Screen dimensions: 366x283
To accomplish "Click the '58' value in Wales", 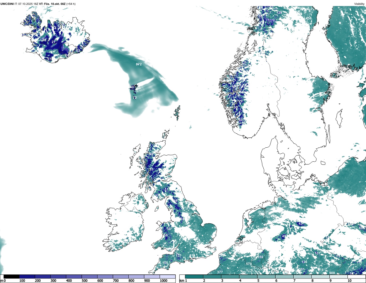I will [166, 235].
